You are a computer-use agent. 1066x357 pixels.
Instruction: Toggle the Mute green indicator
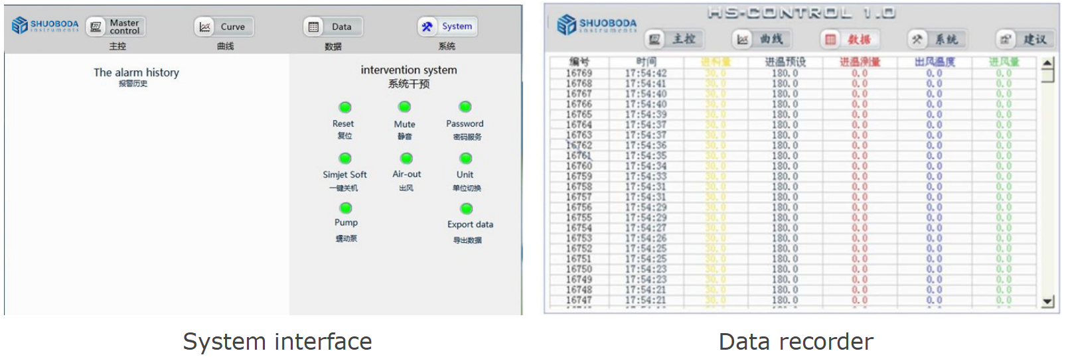pos(404,107)
